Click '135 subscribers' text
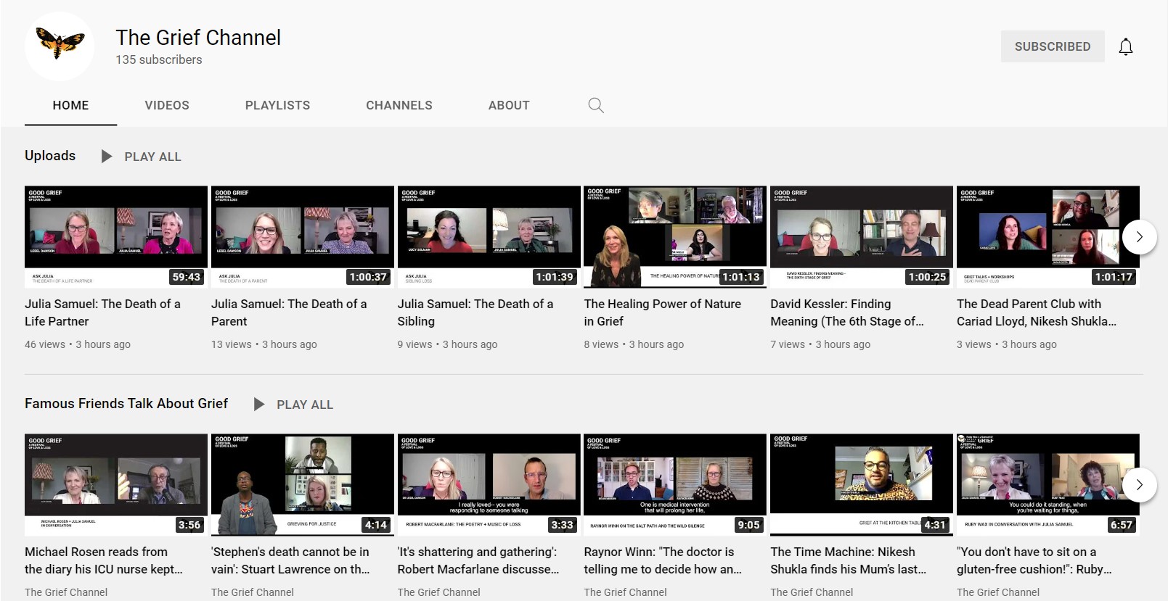 [159, 59]
